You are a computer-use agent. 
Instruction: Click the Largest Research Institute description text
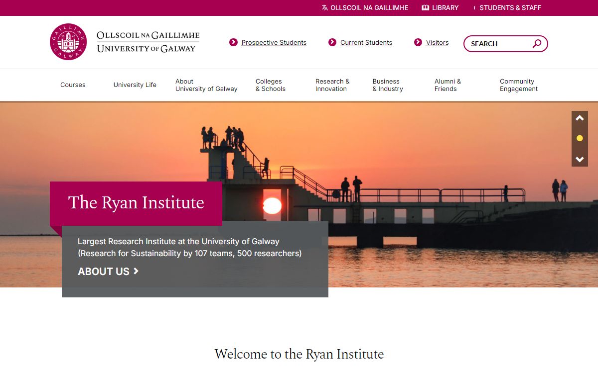pos(190,247)
